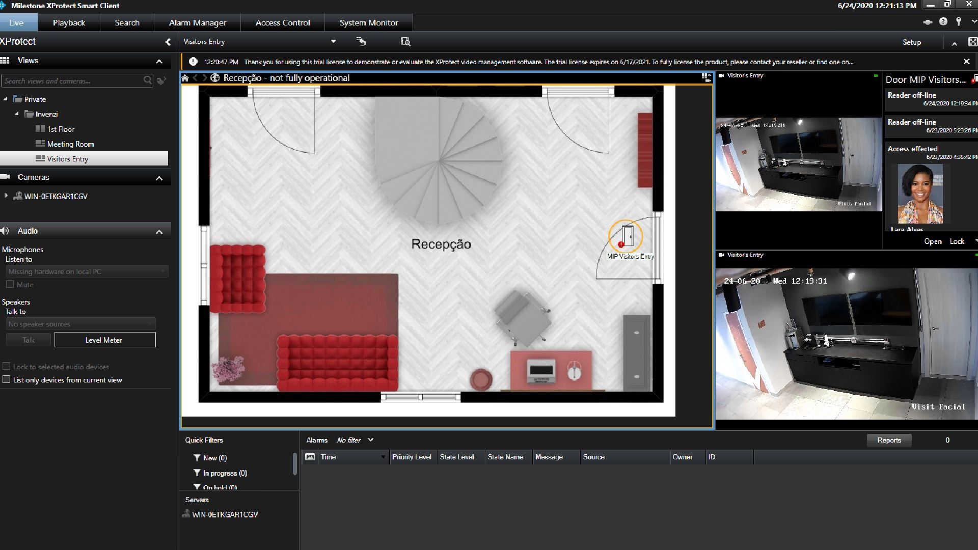Click the key login icon
This screenshot has width=978, height=550.
pos(959,21)
